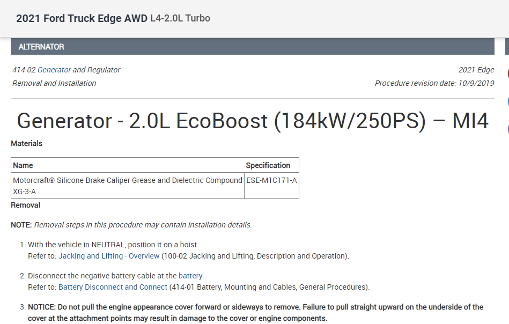The image size is (509, 324).
Task: Click the red circle icon at right edge
Action: 507,73
